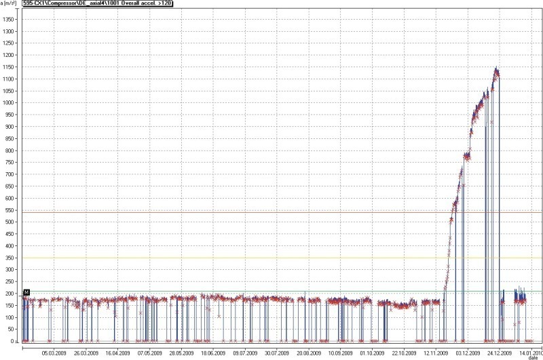The image size is (543, 360).
Task: Click the 'date' x-axis label
Action: (x=533, y=357)
